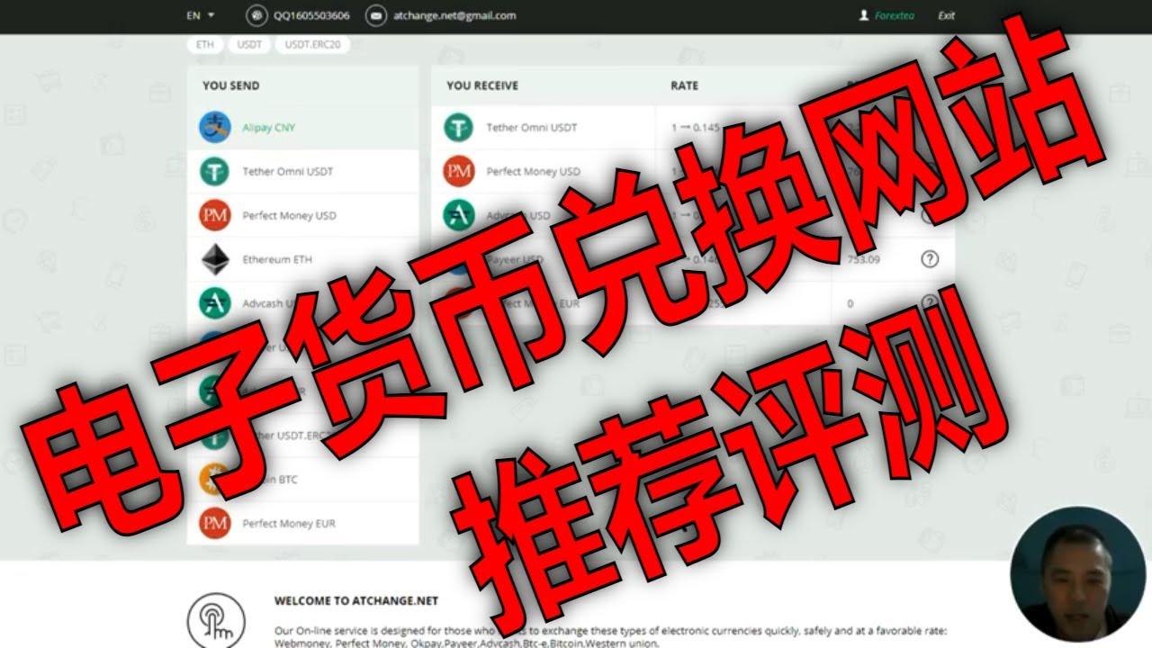Click the 753.09 reserve value
This screenshot has width=1152, height=648.
[x=863, y=259]
